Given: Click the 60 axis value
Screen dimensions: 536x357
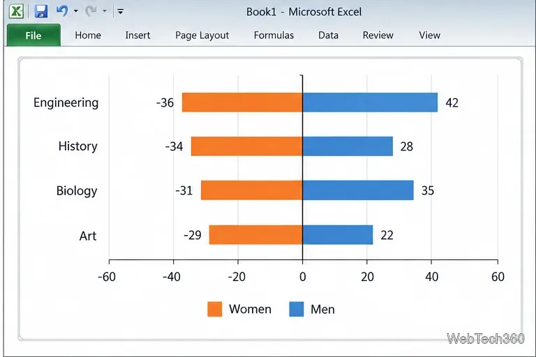Looking at the screenshot, I should pos(498,277).
